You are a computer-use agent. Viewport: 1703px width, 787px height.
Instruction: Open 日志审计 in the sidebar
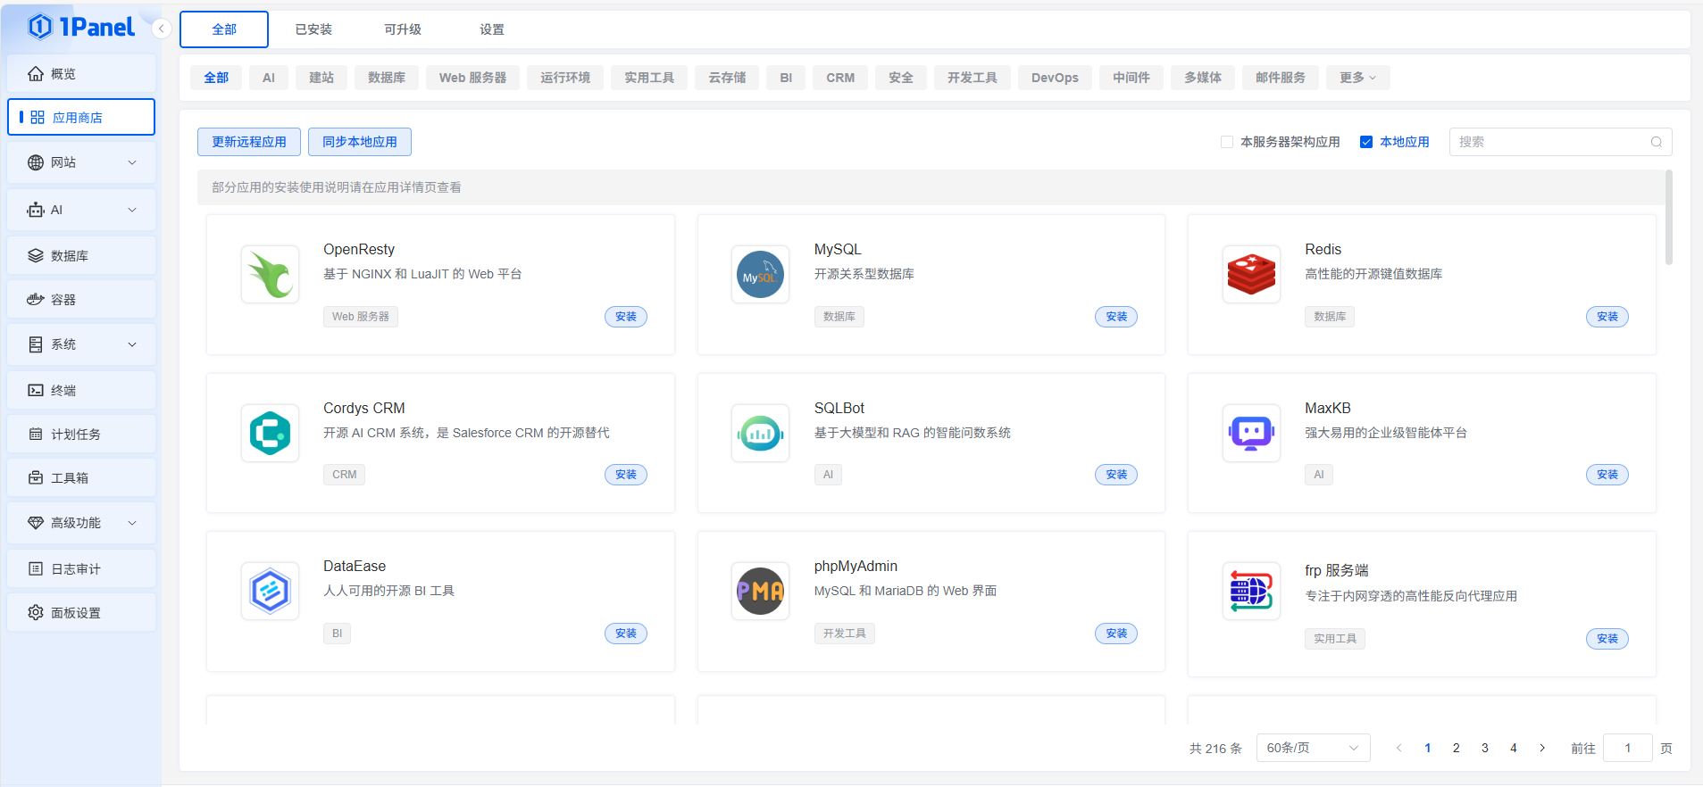click(x=81, y=569)
